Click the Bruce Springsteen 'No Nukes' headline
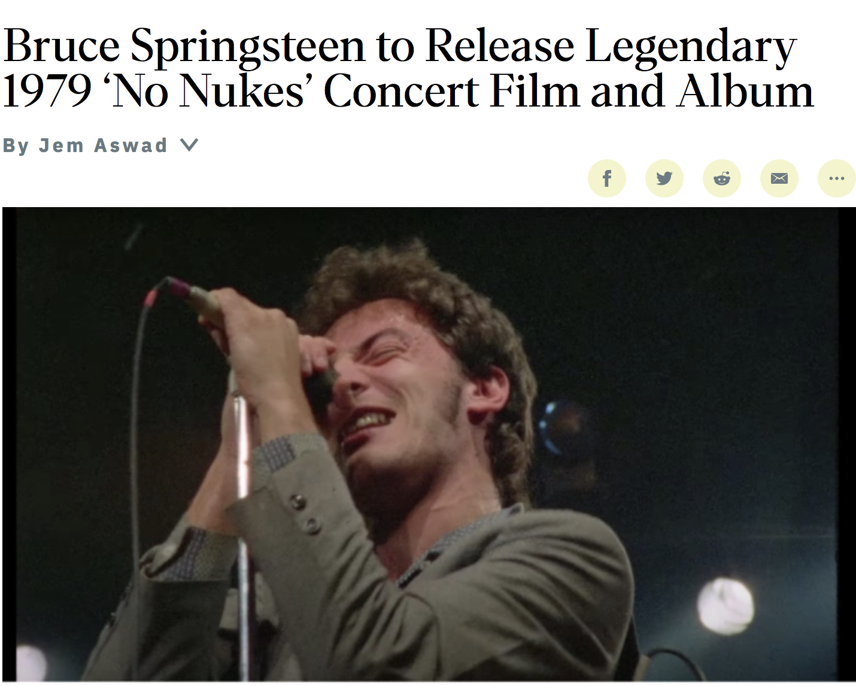 coord(408,68)
